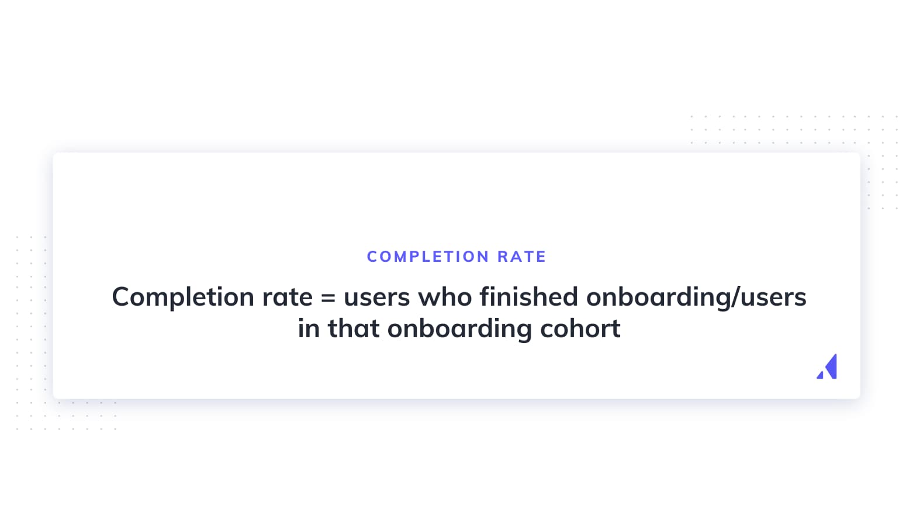The height and width of the screenshot is (526, 906).
Task: Click the equals sign in the formula
Action: pos(328,297)
